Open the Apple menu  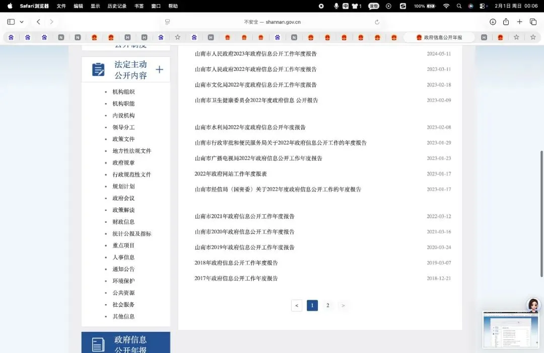click(10, 6)
